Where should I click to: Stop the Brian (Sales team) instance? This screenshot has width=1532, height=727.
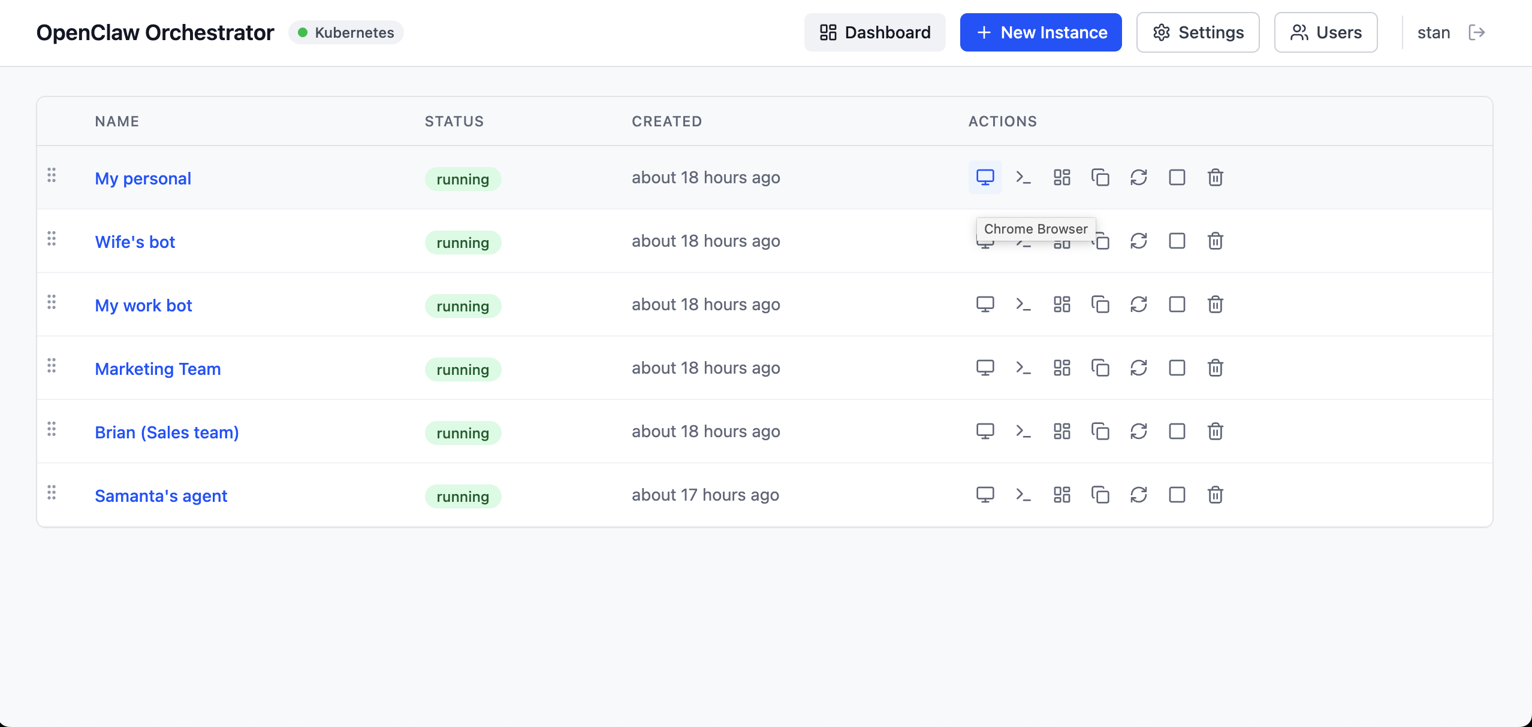point(1177,431)
